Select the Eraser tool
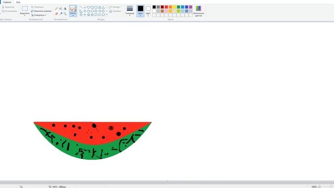Screen dimensions: 334x188 pos(56,14)
